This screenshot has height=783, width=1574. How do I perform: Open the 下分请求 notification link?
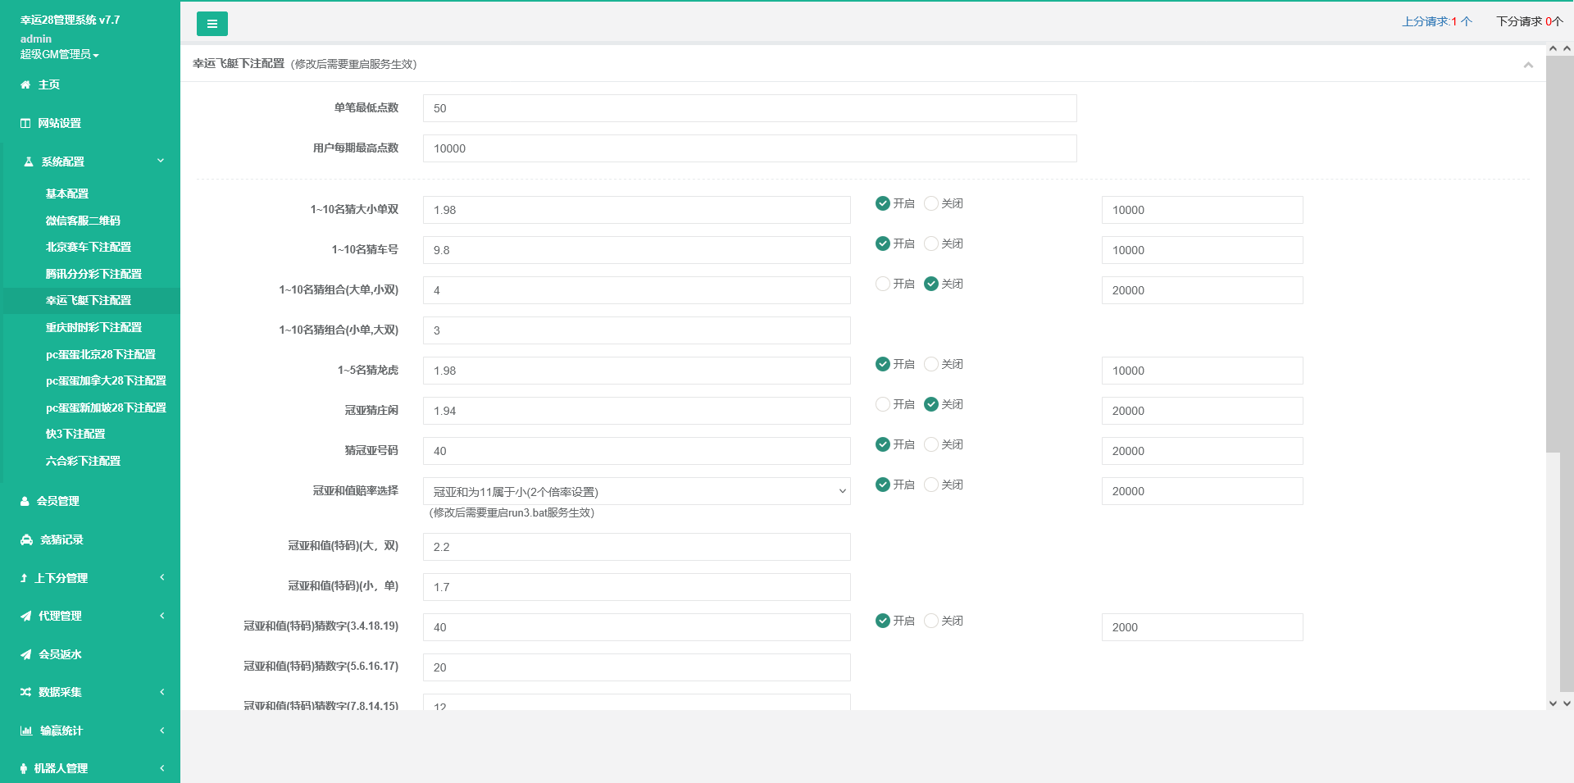click(x=1529, y=21)
